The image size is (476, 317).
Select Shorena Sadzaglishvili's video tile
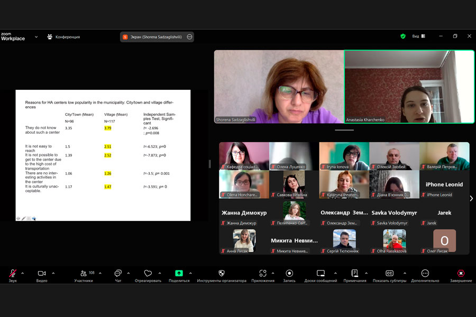279,87
